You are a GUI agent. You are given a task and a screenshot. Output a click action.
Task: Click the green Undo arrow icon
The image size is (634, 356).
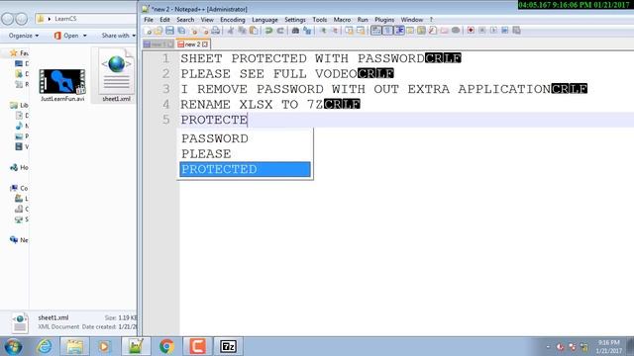[268, 31]
